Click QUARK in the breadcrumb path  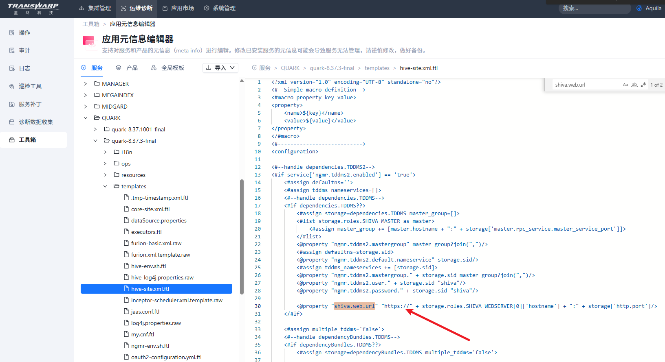290,68
